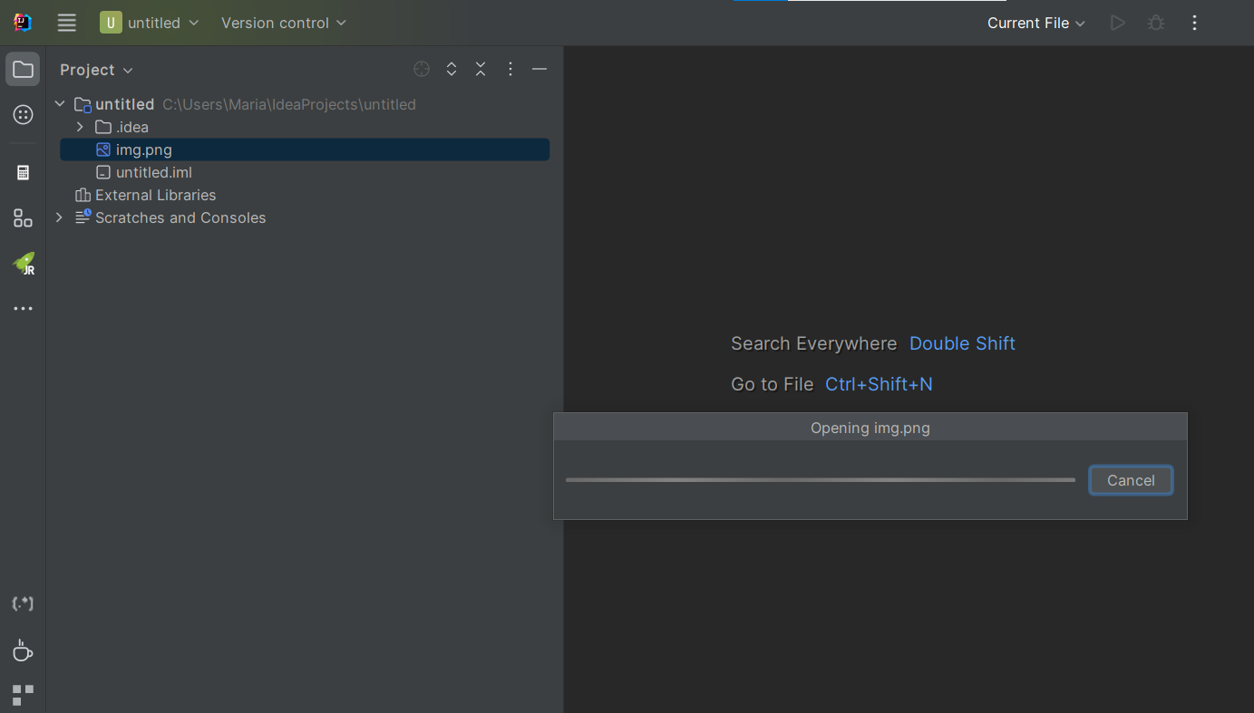Image resolution: width=1254 pixels, height=713 pixels.
Task: Click the Structure tool window icon
Action: click(23, 217)
